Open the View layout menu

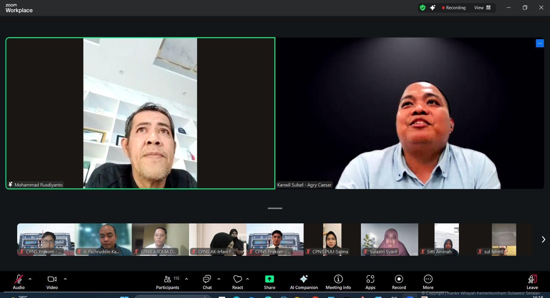click(482, 8)
